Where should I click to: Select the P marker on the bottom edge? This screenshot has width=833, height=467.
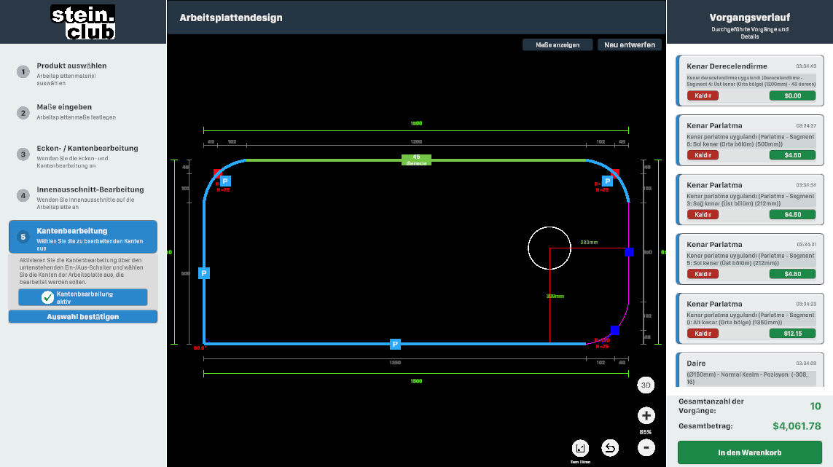pos(395,344)
